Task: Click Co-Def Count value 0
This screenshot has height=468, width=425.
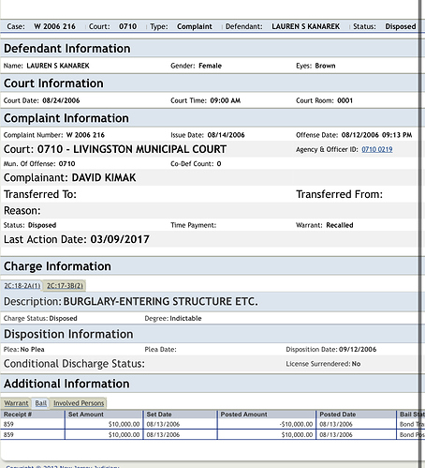Action: click(219, 164)
